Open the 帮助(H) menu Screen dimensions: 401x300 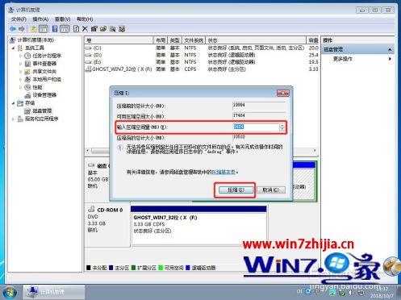click(85, 19)
